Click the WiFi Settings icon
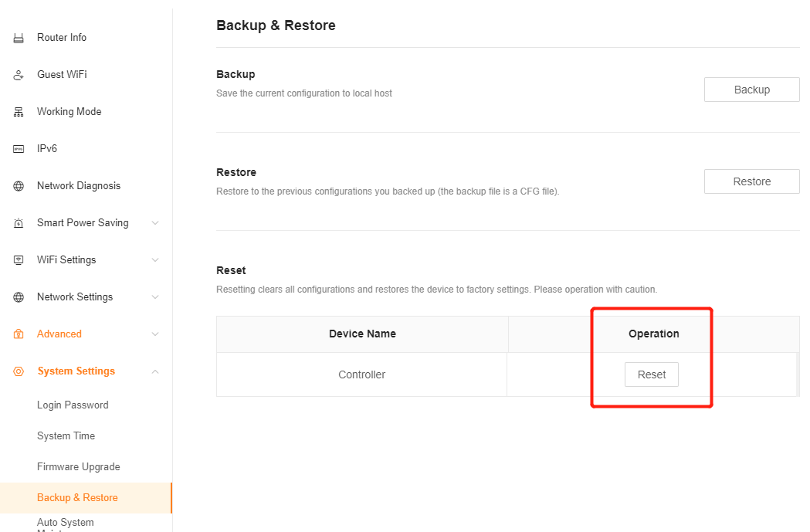 click(x=19, y=260)
